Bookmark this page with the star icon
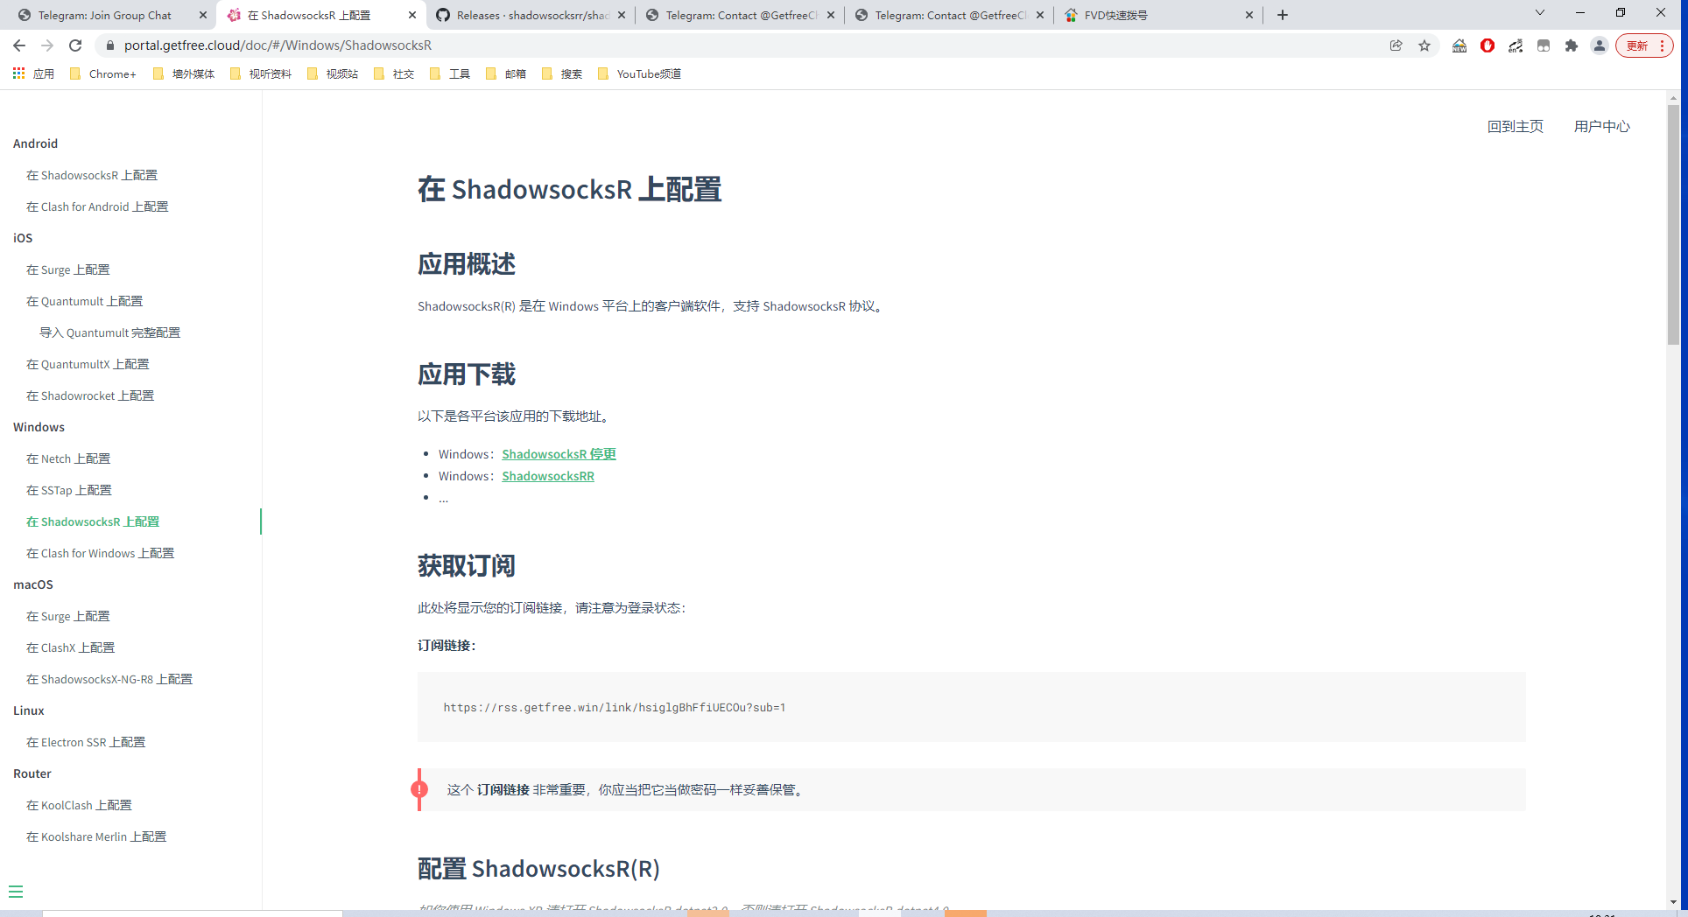This screenshot has width=1688, height=917. 1424,45
